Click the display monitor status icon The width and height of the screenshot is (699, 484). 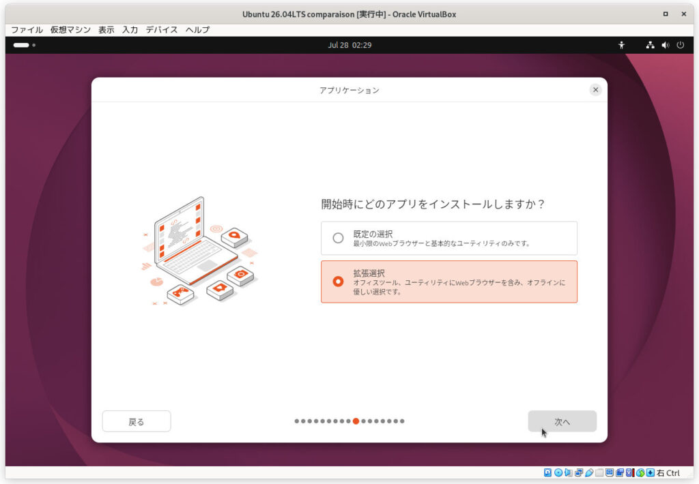610,473
